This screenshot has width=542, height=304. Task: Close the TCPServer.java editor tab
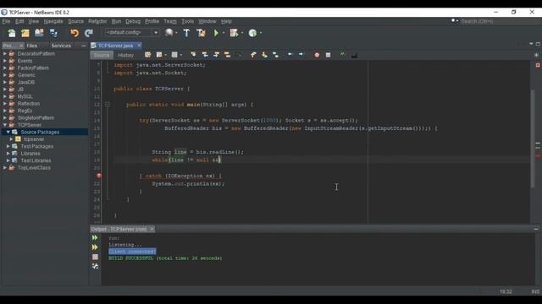(139, 45)
